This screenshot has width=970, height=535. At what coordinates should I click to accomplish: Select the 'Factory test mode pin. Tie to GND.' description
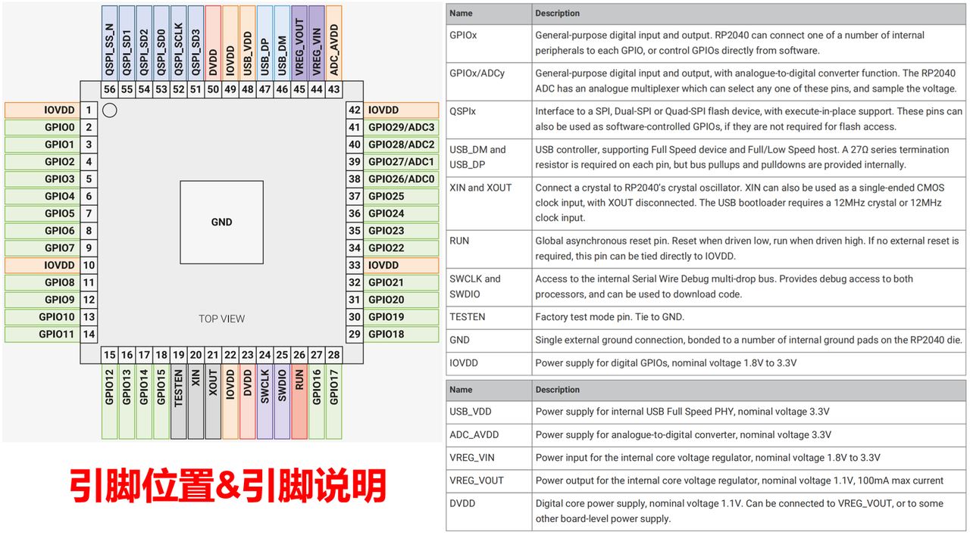(610, 317)
